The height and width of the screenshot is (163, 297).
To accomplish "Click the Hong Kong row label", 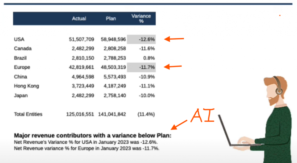I will pos(26,86).
